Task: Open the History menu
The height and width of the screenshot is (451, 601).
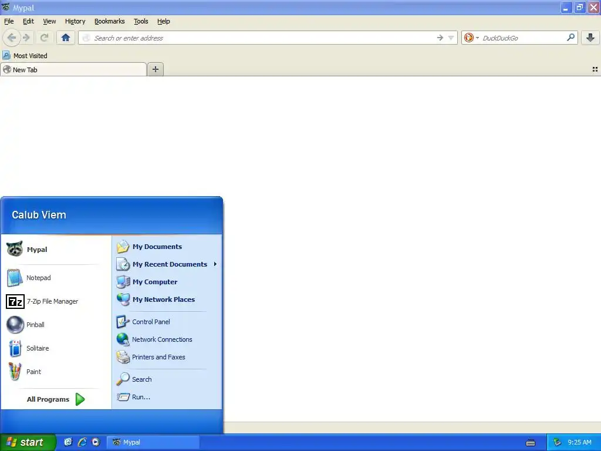Action: (75, 21)
